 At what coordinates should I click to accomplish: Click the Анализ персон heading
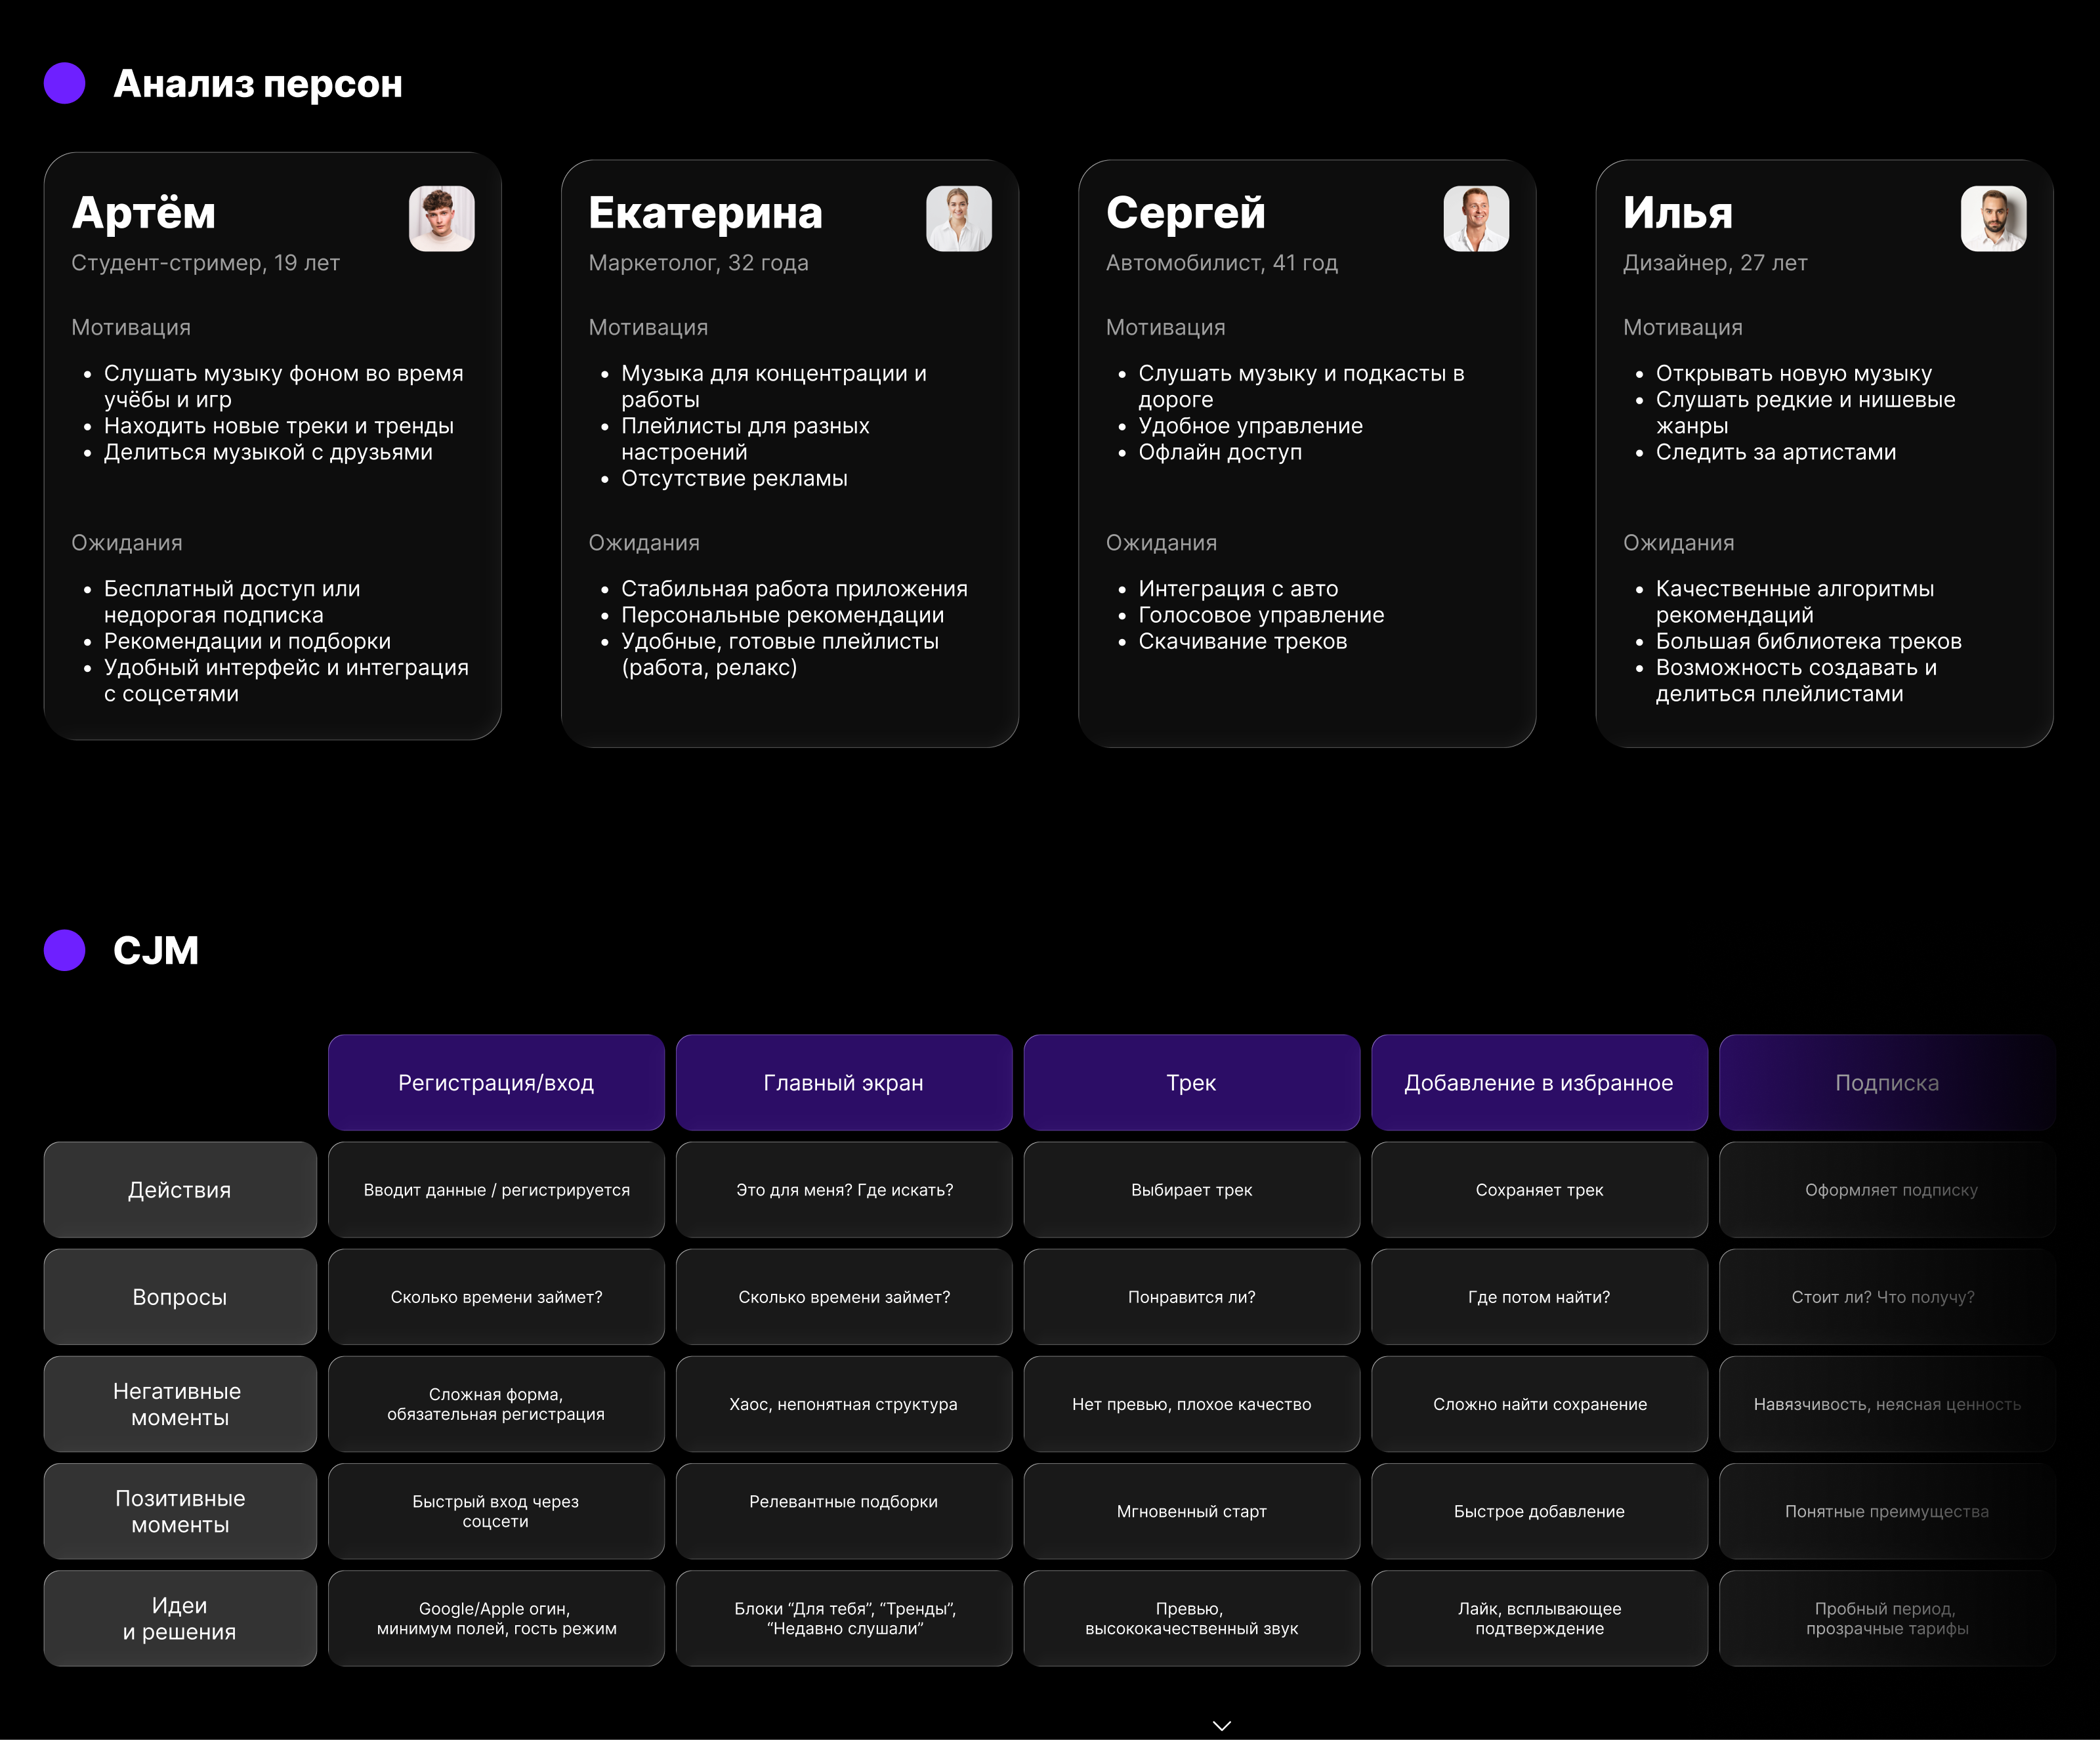tap(258, 84)
